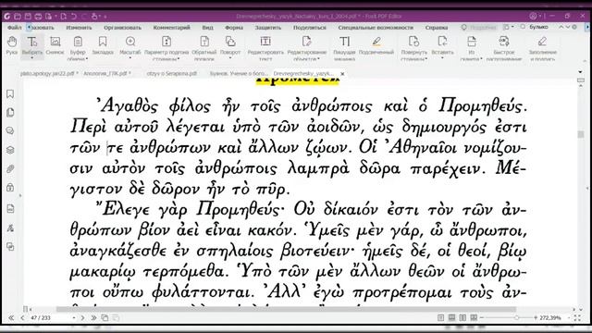This screenshot has width=592, height=333.
Task: Switch to facing pages view mode
Action: pos(462,318)
